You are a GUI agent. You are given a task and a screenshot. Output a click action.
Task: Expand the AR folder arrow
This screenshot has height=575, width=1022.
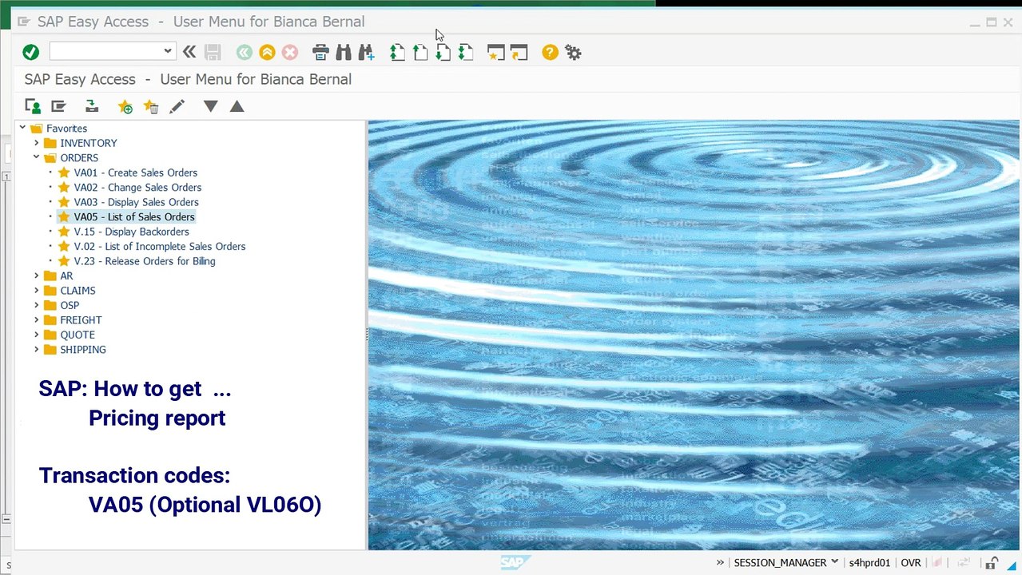click(x=37, y=276)
